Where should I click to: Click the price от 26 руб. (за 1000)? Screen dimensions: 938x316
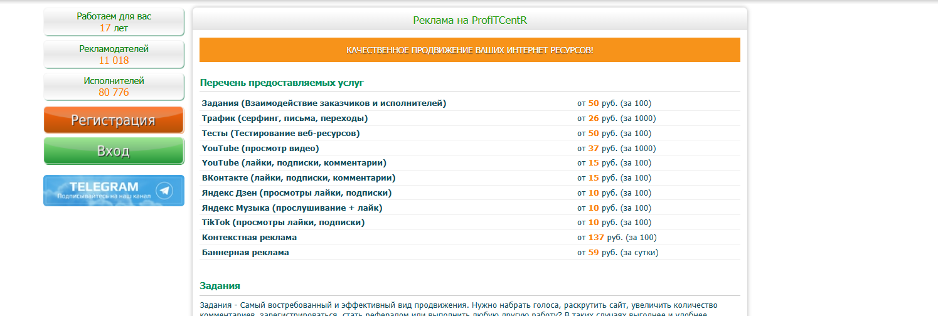(617, 118)
